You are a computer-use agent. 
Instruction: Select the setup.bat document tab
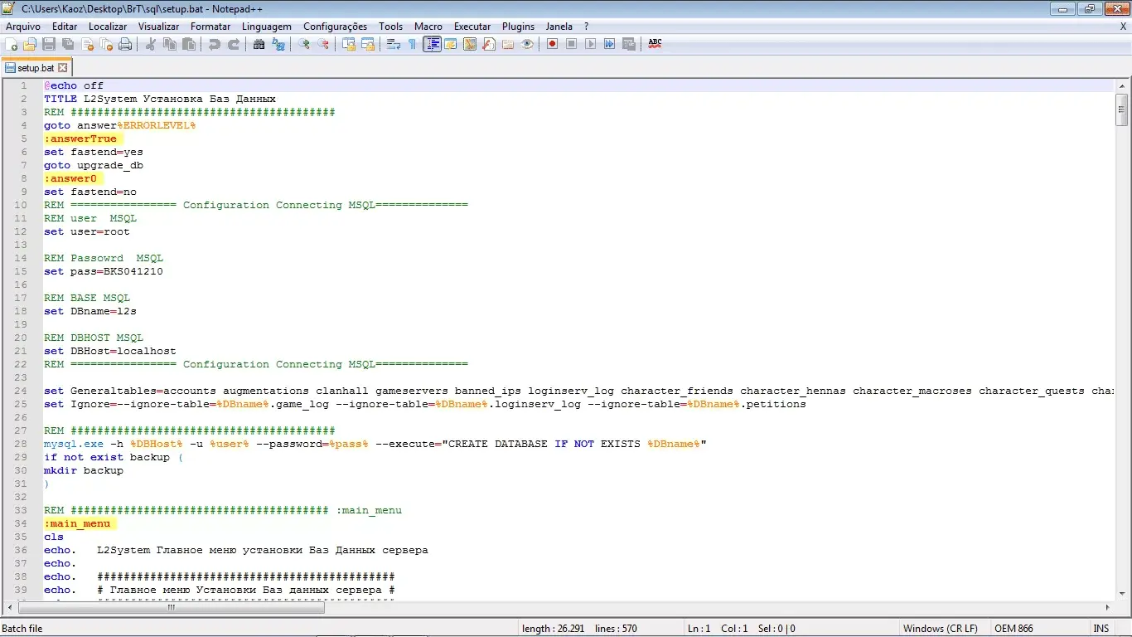pyautogui.click(x=36, y=68)
